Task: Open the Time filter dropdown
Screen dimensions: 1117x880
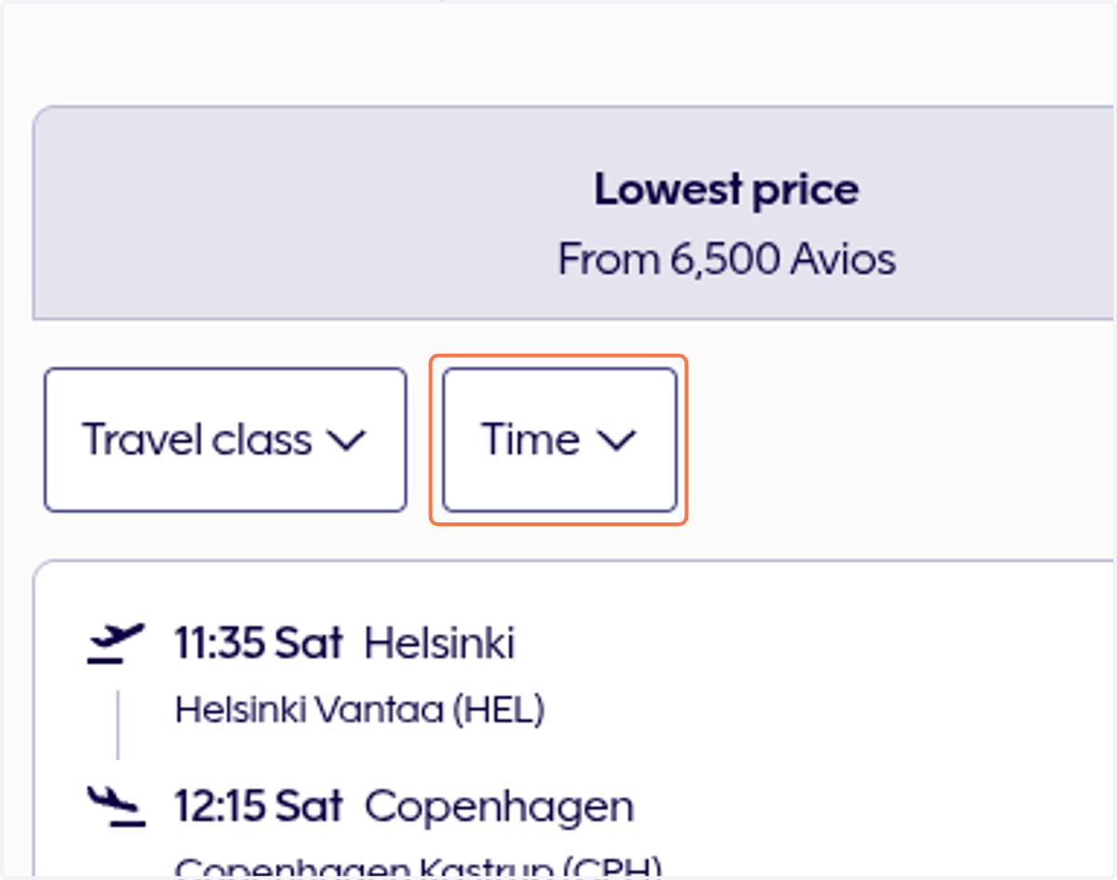Action: (558, 440)
